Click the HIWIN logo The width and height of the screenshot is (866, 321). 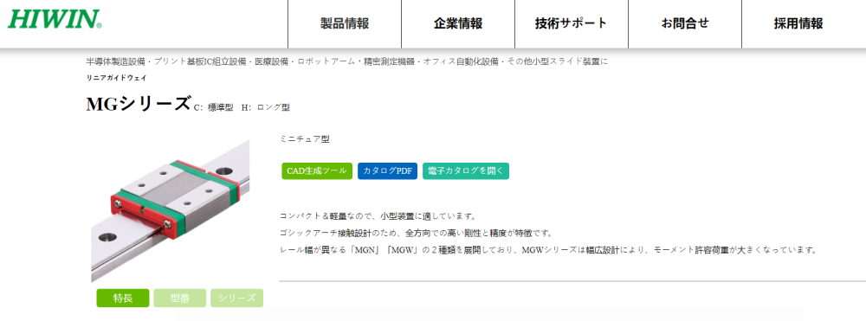[x=54, y=19]
